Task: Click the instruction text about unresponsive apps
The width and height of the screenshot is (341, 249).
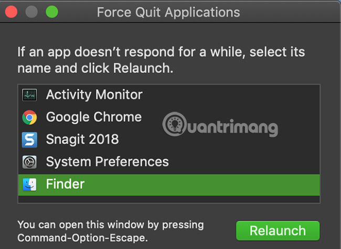Action: pos(161,60)
